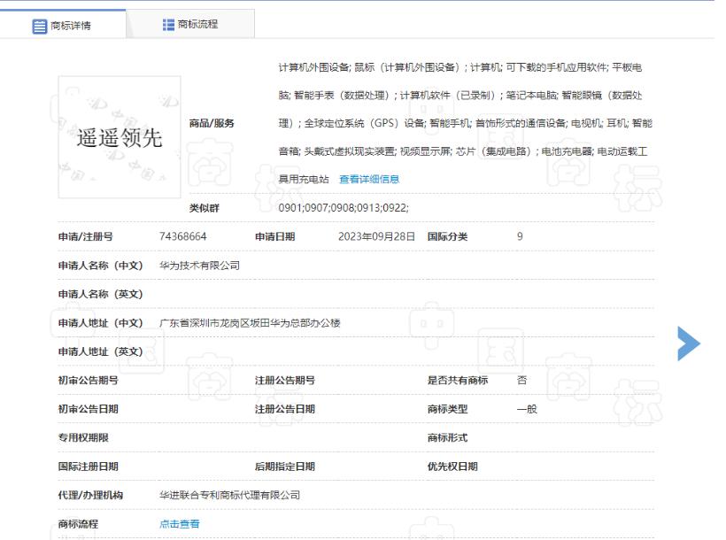Click the 国际分类 label
Image resolution: width=726 pixels, height=540 pixels.
coord(447,236)
